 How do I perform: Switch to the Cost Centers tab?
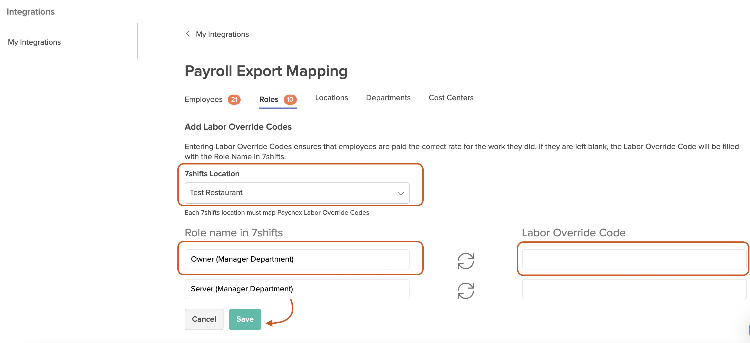(451, 98)
